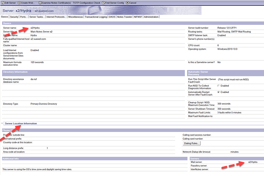Click the Windows/2019 10.0 operating system value
The width and height of the screenshot is (264, 175).
pos(227,49)
